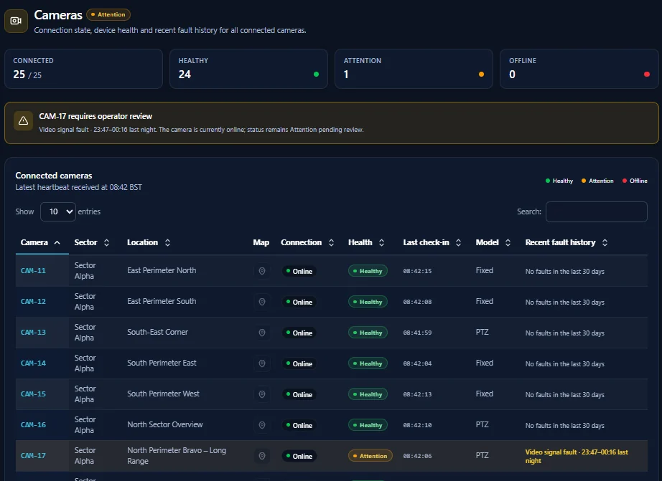
Task: Sort table by Recent fault history column
Action: pos(567,242)
